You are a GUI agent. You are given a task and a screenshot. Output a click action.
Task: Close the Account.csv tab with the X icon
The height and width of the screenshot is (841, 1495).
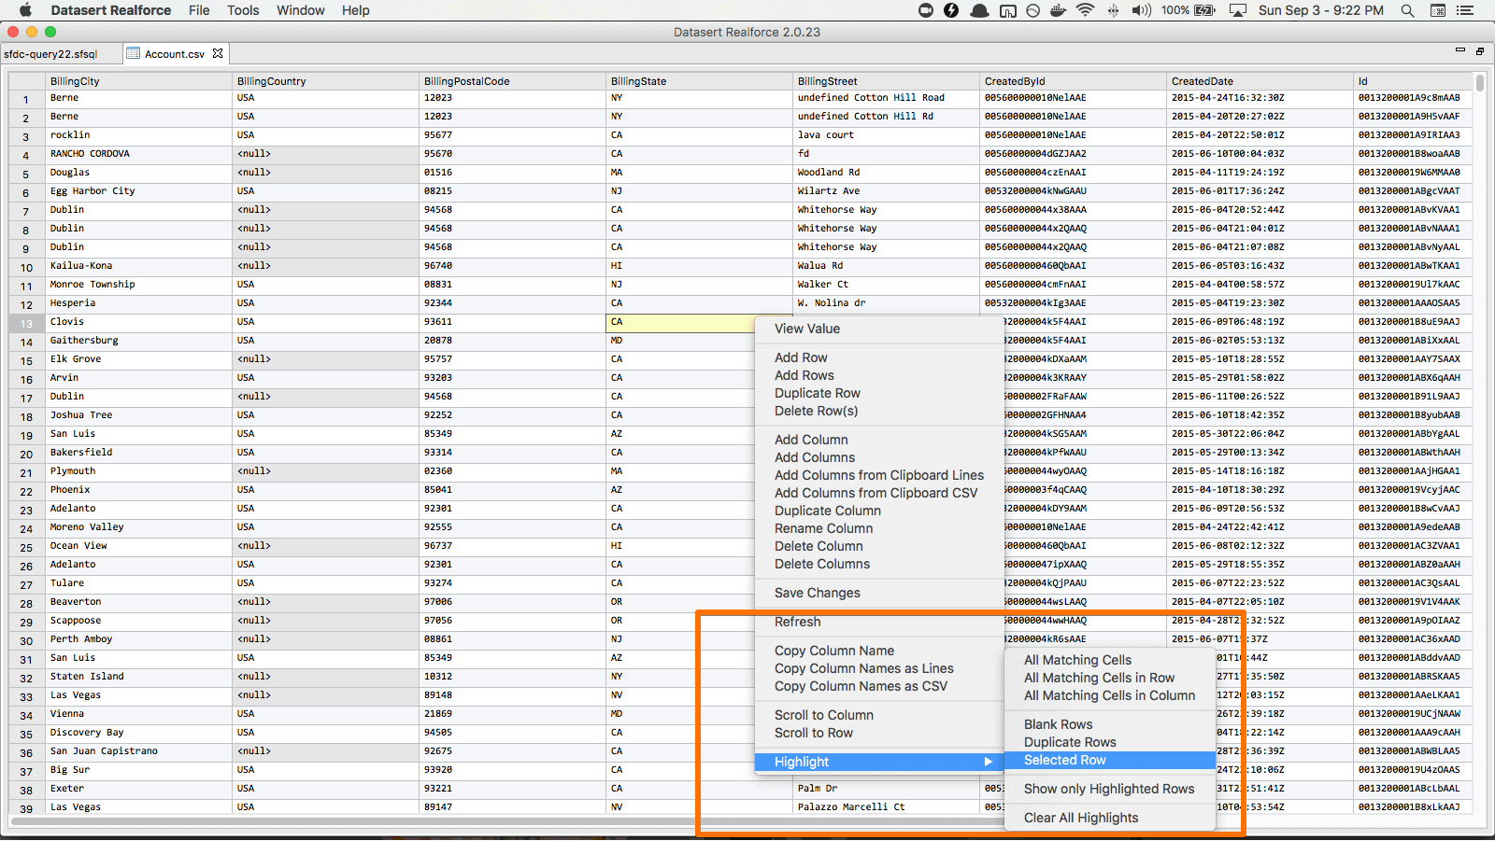tap(218, 53)
